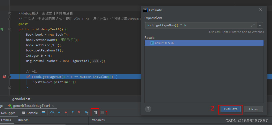Viewport: 272px width, 125px height.
Task: Click the red Force Step Into icon
Action: point(66,113)
